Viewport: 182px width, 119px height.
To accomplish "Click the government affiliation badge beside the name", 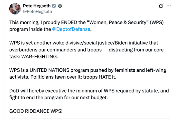I will (x=60, y=6).
